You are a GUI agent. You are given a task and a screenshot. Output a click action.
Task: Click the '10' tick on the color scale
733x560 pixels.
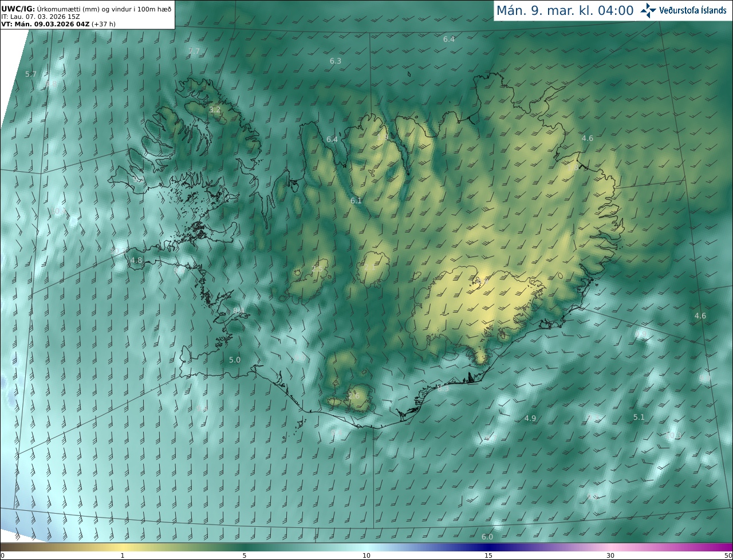tap(366, 555)
